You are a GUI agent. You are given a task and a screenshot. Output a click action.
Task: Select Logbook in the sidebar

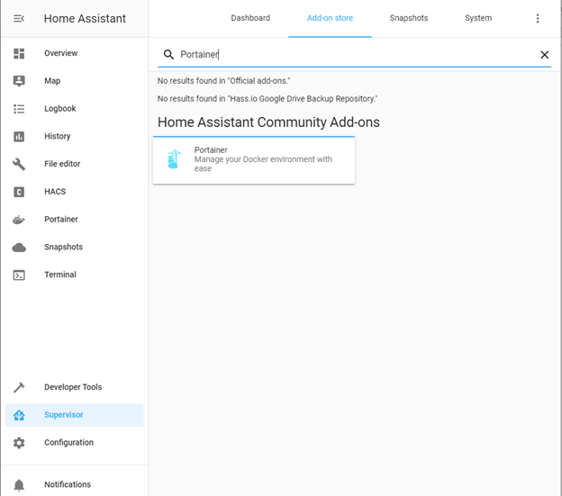[x=59, y=109]
